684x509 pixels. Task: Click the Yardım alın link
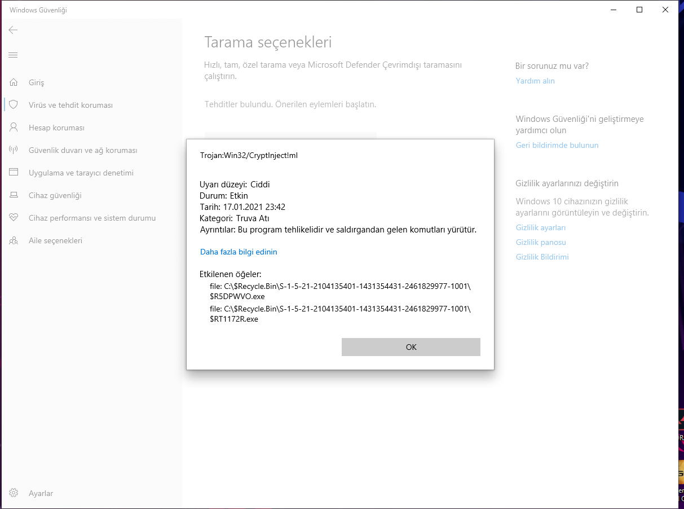535,81
